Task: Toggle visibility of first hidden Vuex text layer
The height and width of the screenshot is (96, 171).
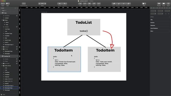Action: click(17, 16)
